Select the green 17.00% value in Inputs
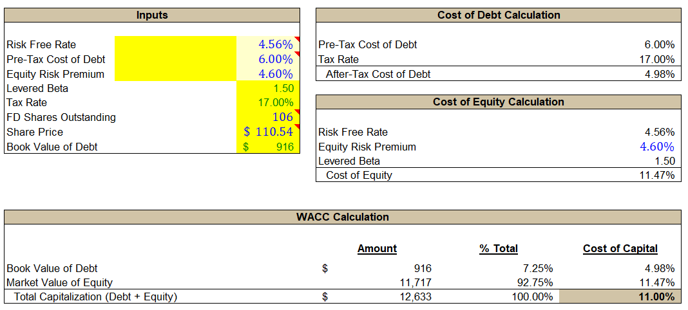 coord(276,103)
